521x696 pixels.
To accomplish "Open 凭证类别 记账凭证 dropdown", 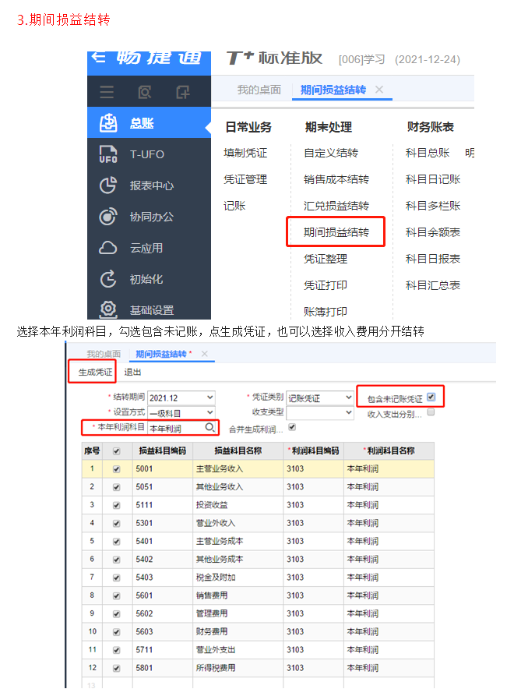I will pos(320,397).
